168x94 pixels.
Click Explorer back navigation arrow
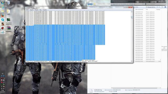[89, 4]
